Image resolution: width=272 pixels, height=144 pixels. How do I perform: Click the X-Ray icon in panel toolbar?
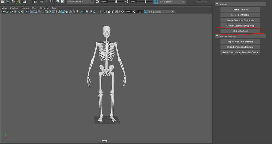(109, 12)
